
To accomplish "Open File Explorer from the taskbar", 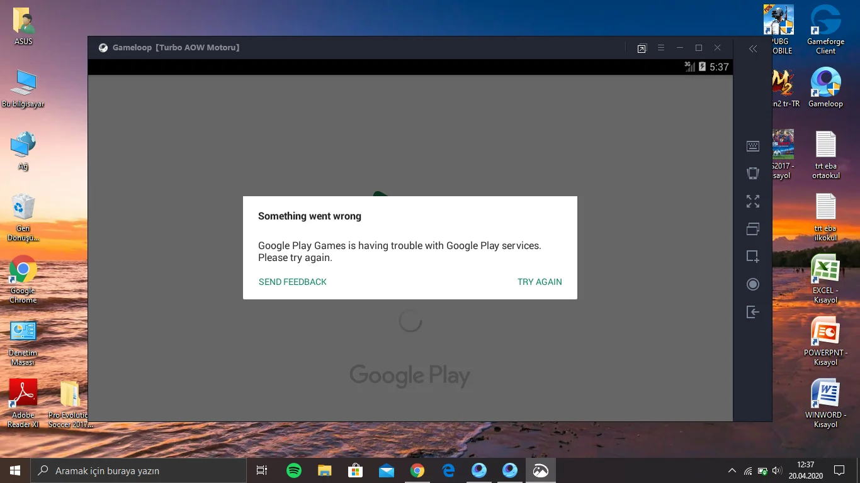I will [324, 470].
